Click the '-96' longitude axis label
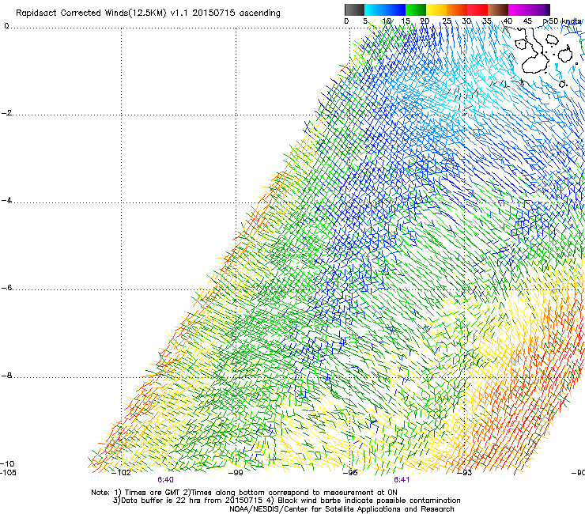 click(x=350, y=473)
